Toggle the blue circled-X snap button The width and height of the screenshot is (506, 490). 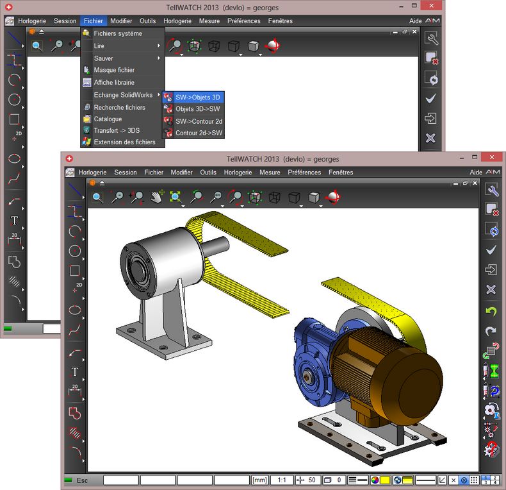[x=464, y=480]
